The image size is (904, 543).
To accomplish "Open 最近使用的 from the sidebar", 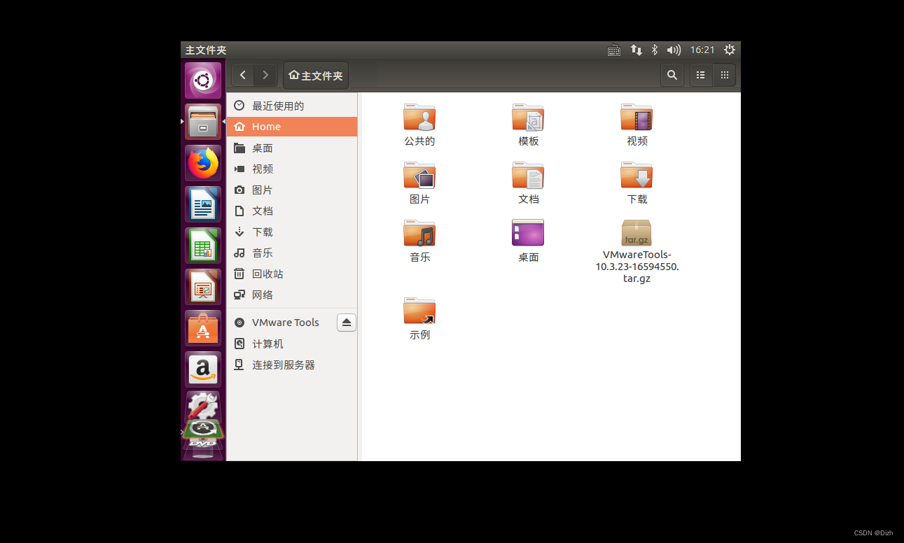I will [x=279, y=106].
